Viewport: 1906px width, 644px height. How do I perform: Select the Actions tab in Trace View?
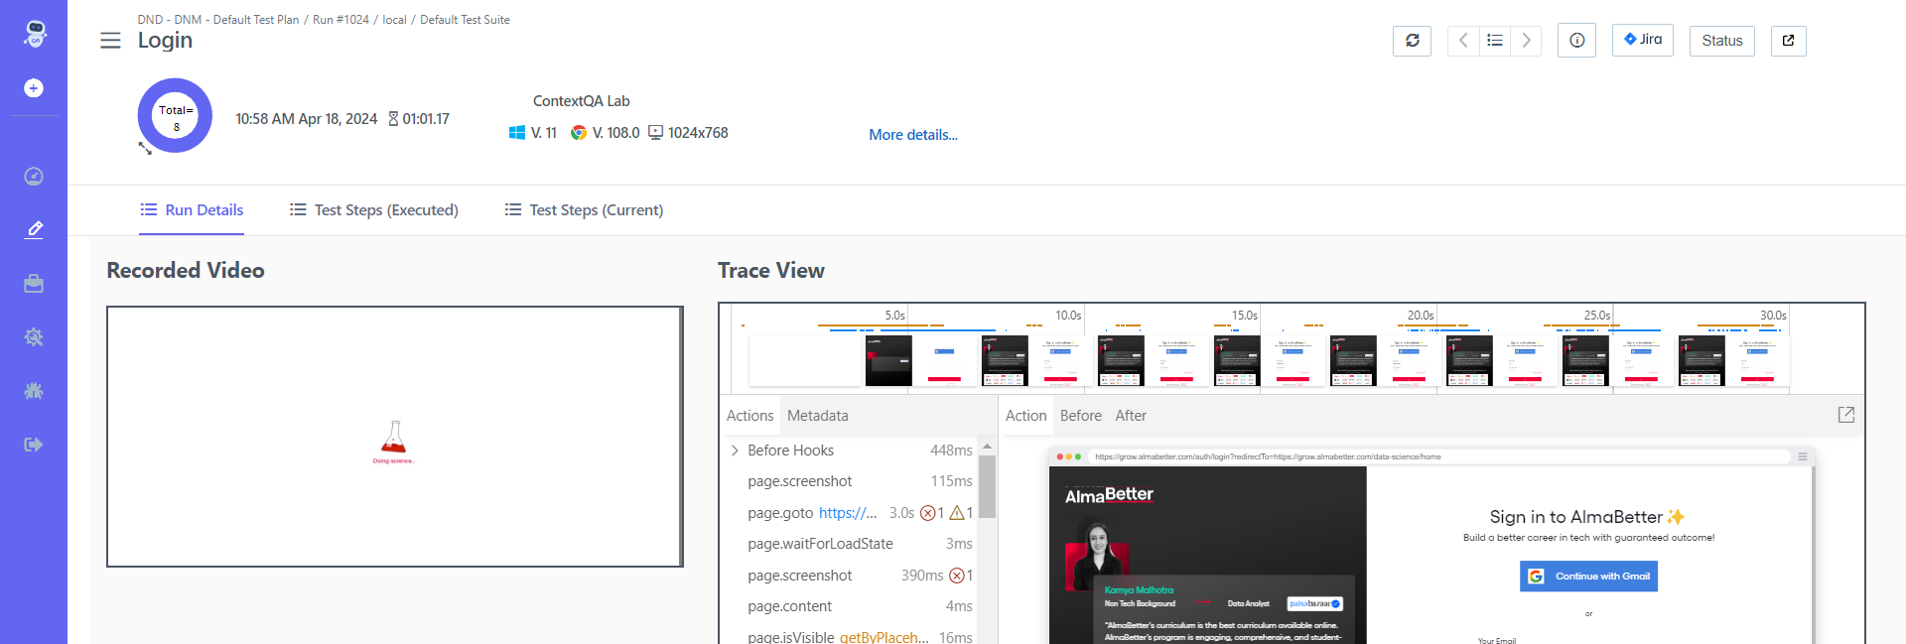click(x=749, y=416)
